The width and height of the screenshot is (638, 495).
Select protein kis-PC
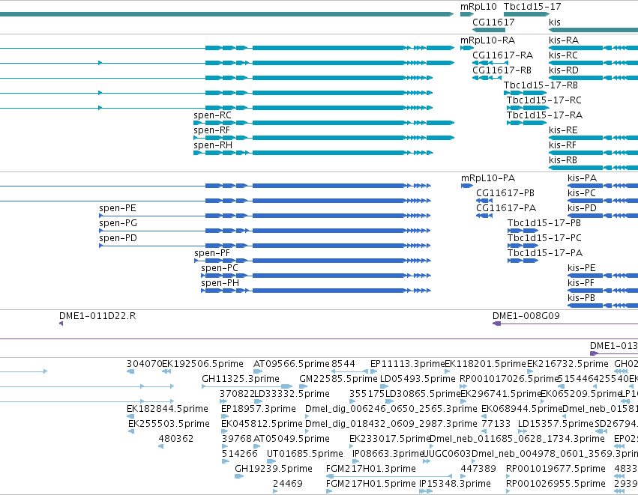coord(582,193)
